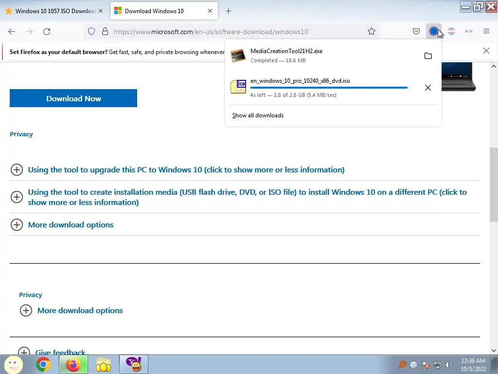Click the ISO file type icon
The width and height of the screenshot is (498, 374).
(238, 87)
